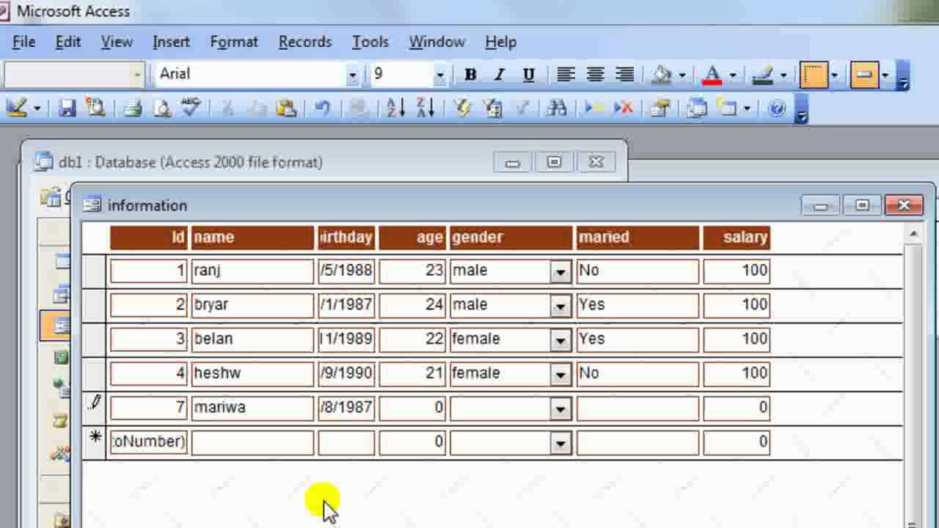Toggle Italic formatting
939x528 pixels.
tap(499, 75)
